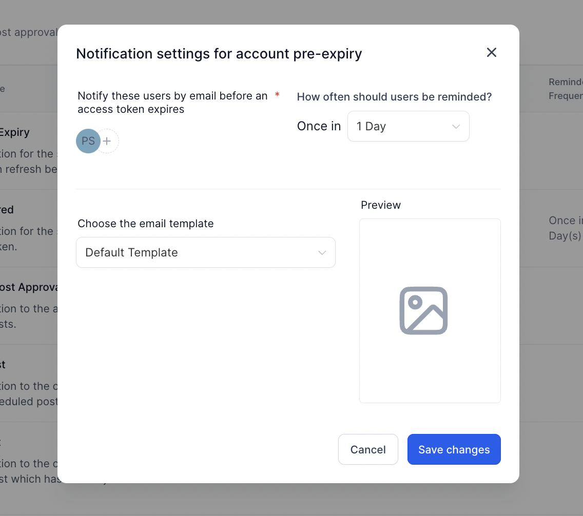Close the notification settings dialog
Viewport: 583px width, 516px height.
(x=492, y=52)
